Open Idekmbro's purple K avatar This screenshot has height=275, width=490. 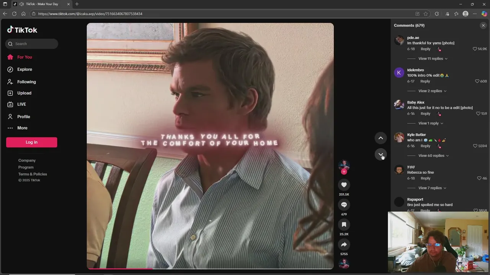(399, 73)
